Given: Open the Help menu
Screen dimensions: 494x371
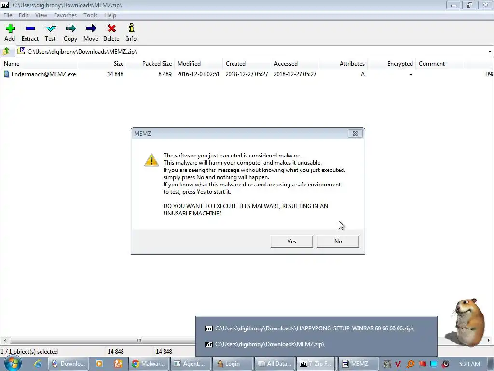Looking at the screenshot, I should point(110,15).
